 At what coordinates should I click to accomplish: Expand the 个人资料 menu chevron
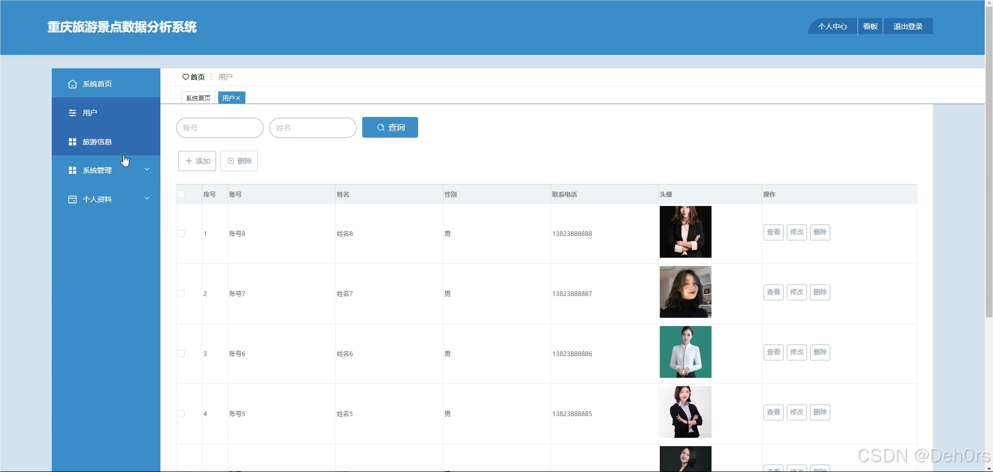tap(147, 198)
